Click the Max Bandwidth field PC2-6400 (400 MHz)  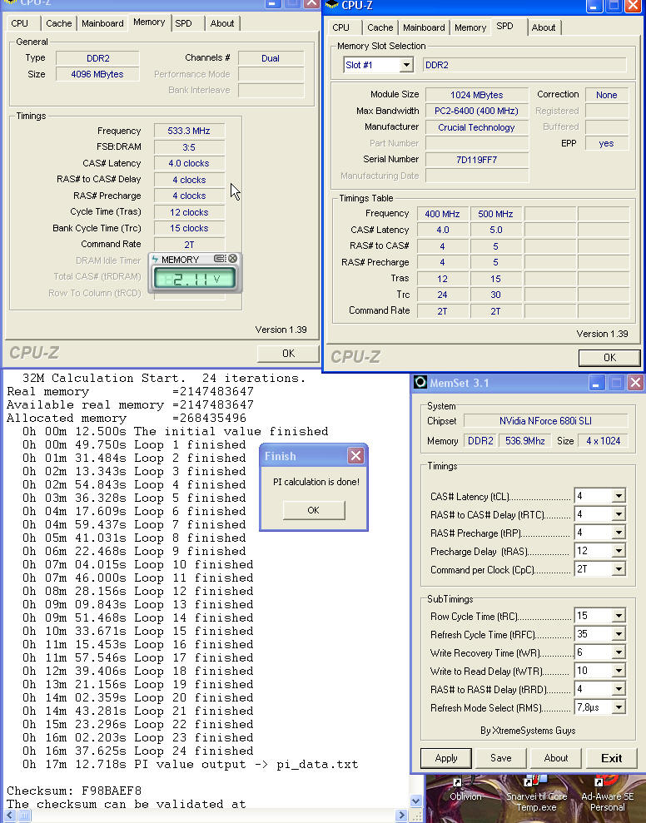[476, 111]
